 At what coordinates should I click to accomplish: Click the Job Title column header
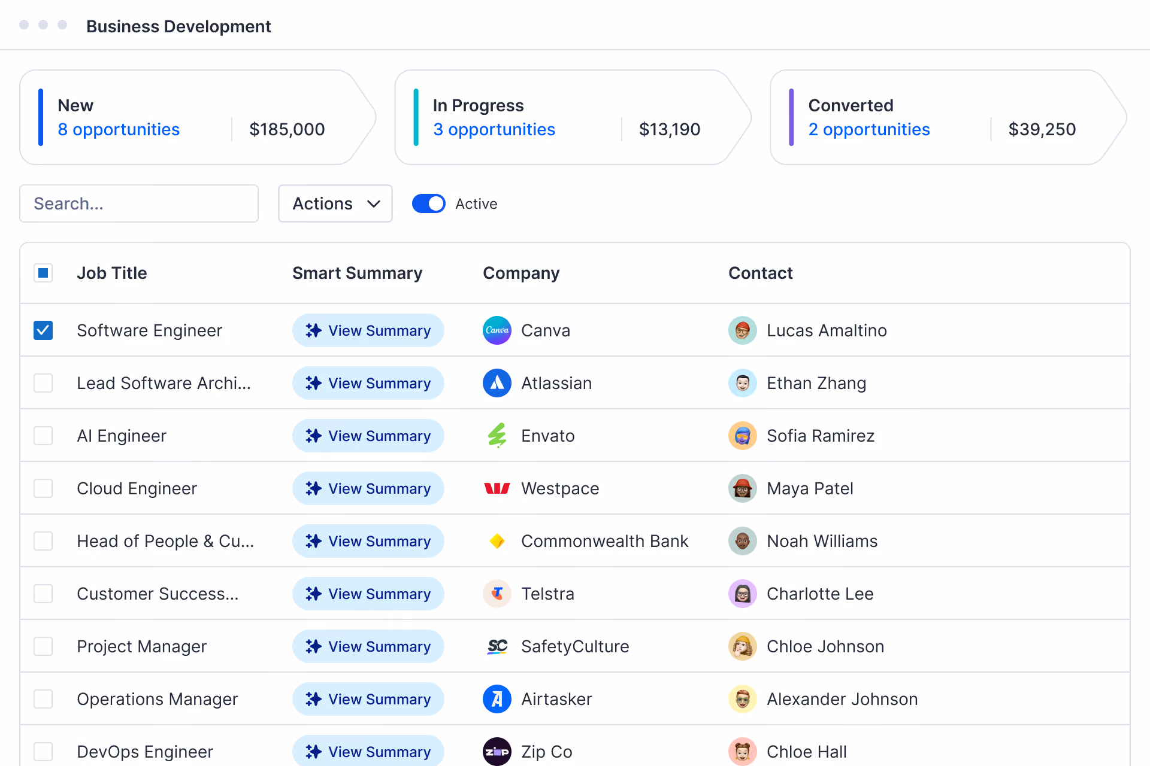pyautogui.click(x=111, y=273)
